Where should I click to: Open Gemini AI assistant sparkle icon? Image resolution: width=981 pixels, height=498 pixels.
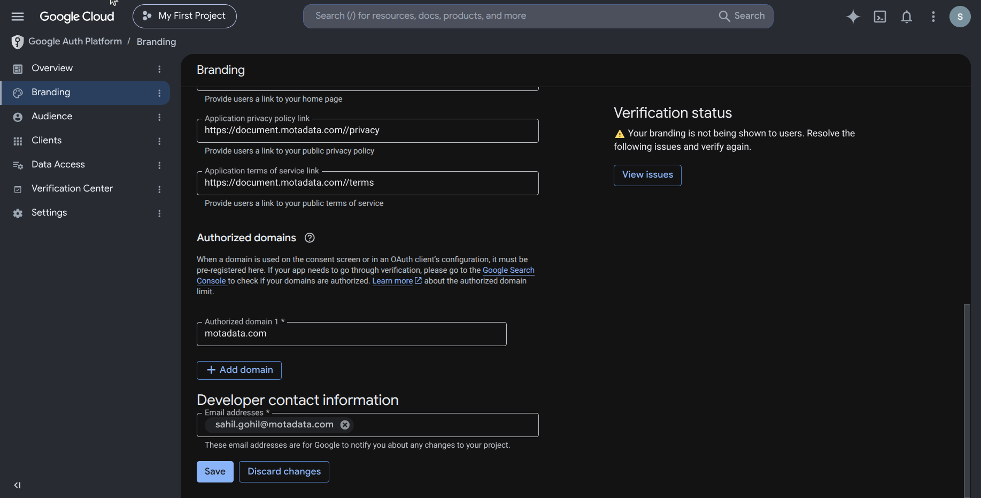click(x=853, y=17)
